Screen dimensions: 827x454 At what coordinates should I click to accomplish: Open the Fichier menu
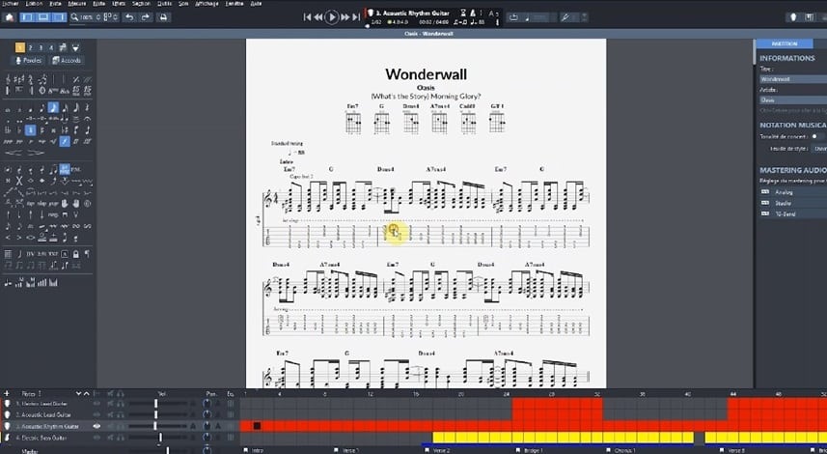pos(11,4)
